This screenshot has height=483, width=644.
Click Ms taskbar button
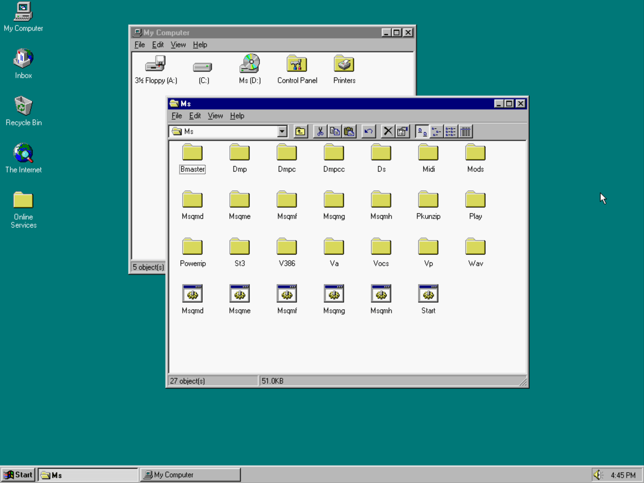[88, 475]
